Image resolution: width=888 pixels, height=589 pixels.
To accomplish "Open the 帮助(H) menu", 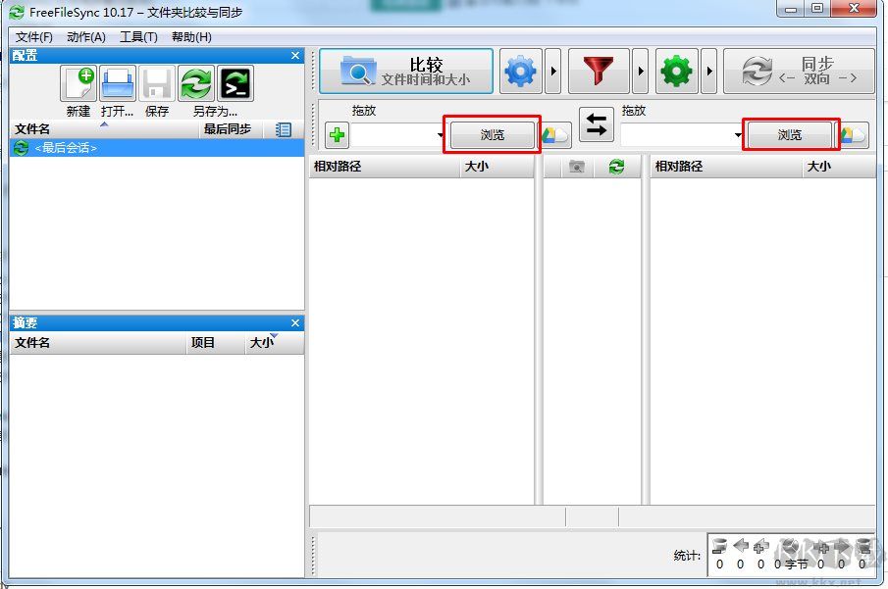I will coord(191,37).
